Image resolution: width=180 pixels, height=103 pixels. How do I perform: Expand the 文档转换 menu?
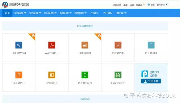[20, 13]
